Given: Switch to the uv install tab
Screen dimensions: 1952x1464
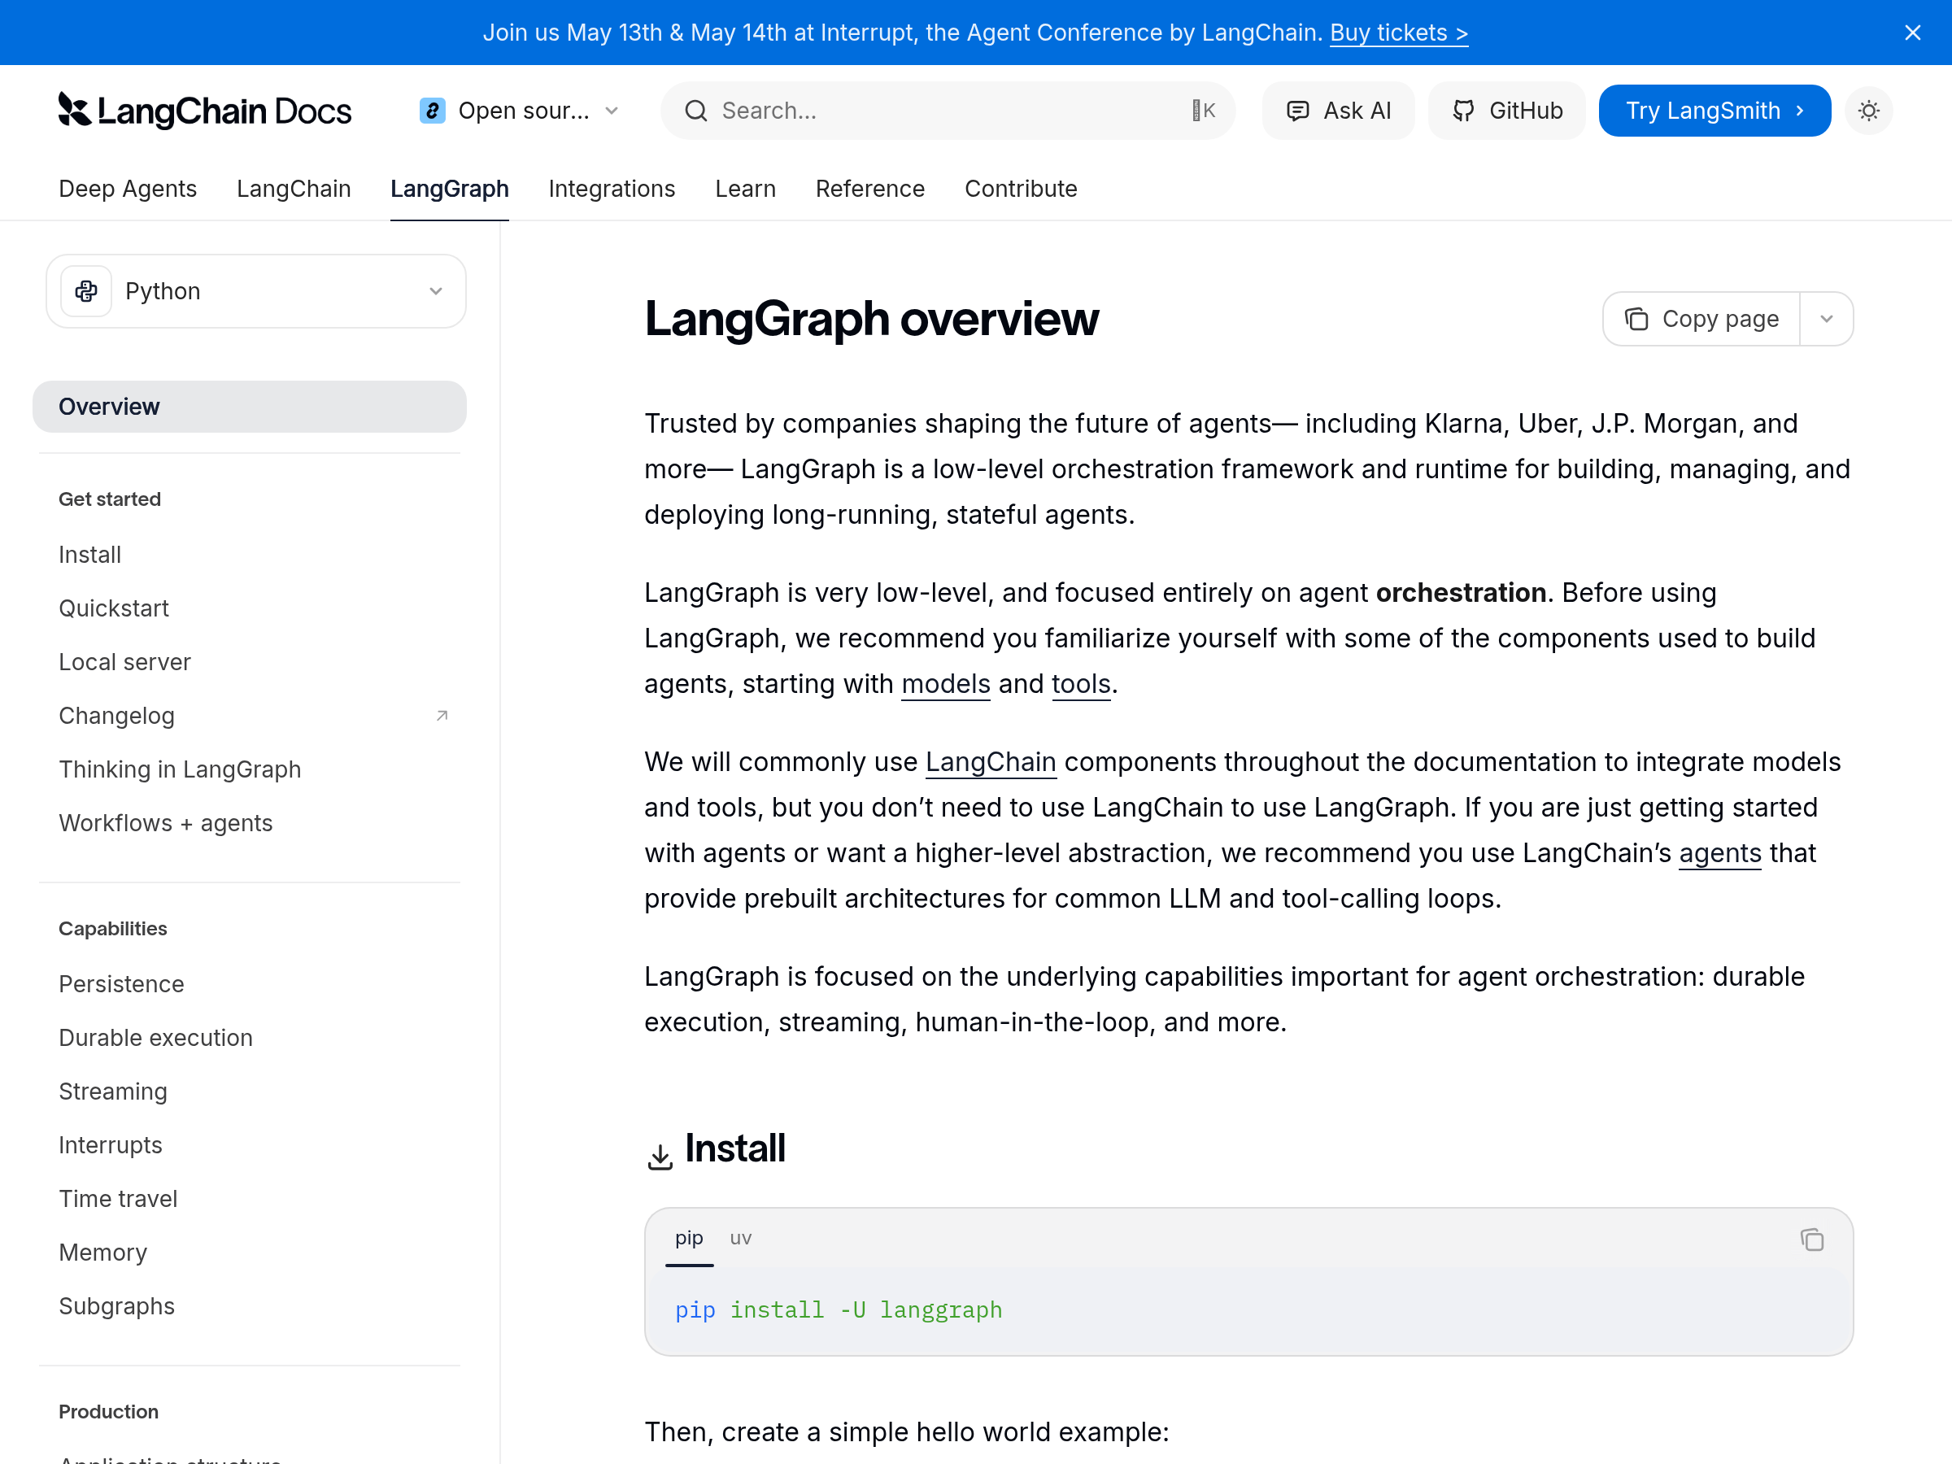Looking at the screenshot, I should tap(740, 1238).
